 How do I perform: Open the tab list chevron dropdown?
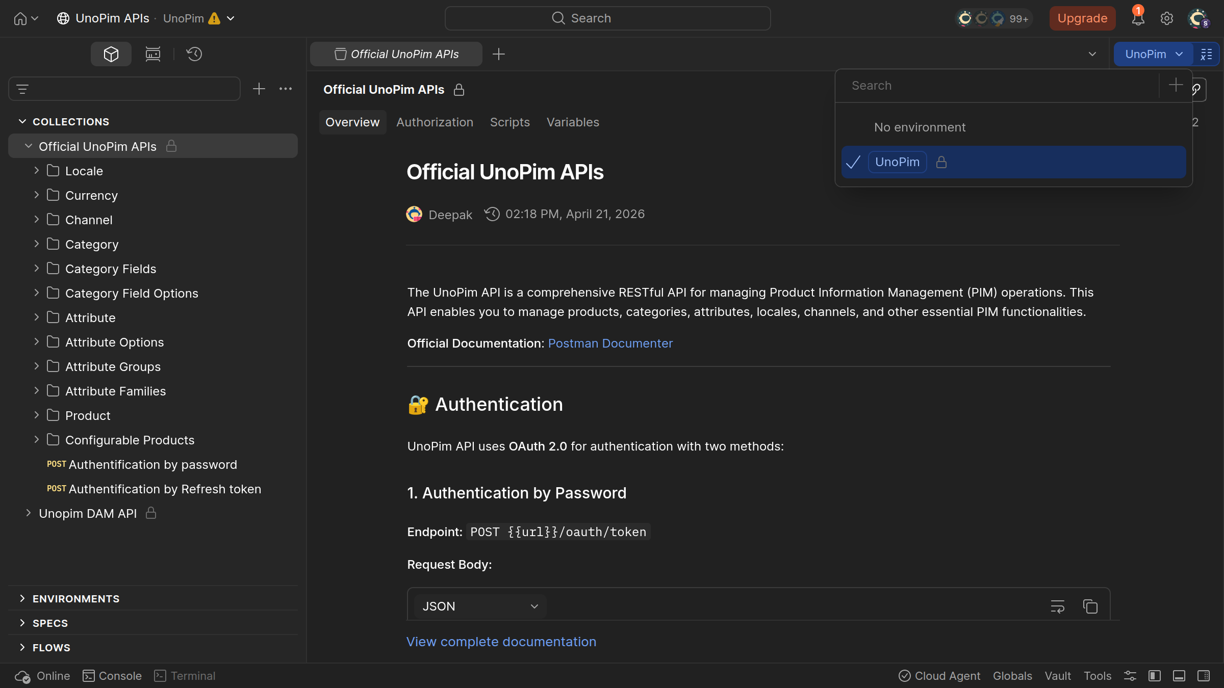1092,54
